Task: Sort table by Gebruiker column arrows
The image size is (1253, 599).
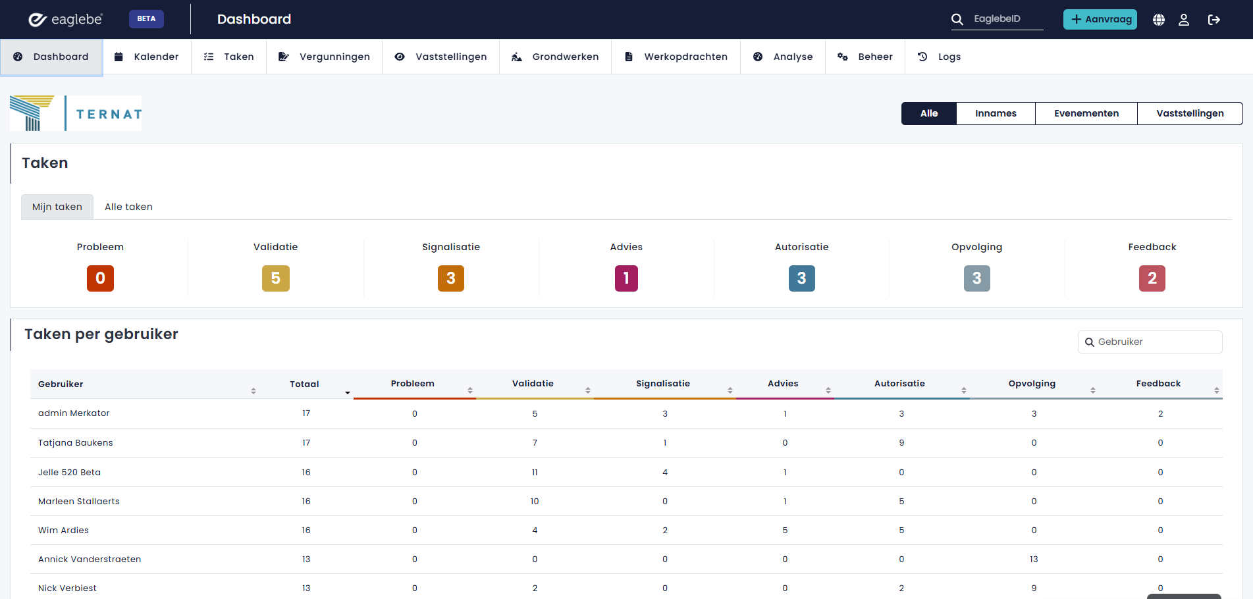Action: (x=253, y=391)
